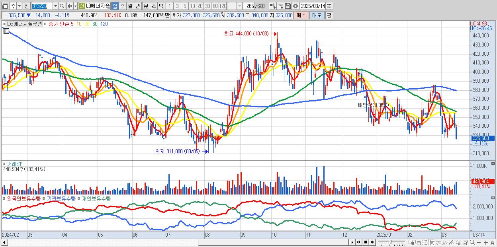Viewport: 497px width, 247px height.
Task: Select the 일 daily chart period
Action: [115, 6]
